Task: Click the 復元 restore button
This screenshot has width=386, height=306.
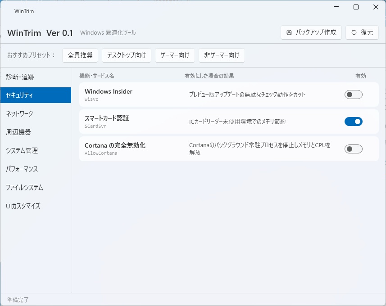Action: 362,32
